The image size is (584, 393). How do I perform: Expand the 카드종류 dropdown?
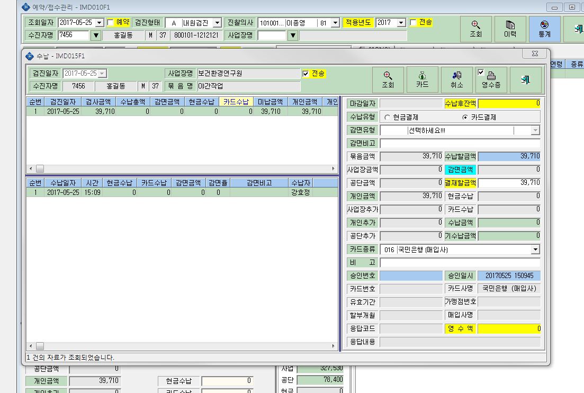click(x=535, y=249)
